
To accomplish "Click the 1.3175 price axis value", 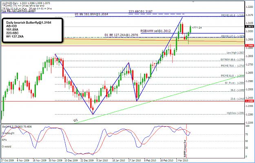I will coord(249,15).
